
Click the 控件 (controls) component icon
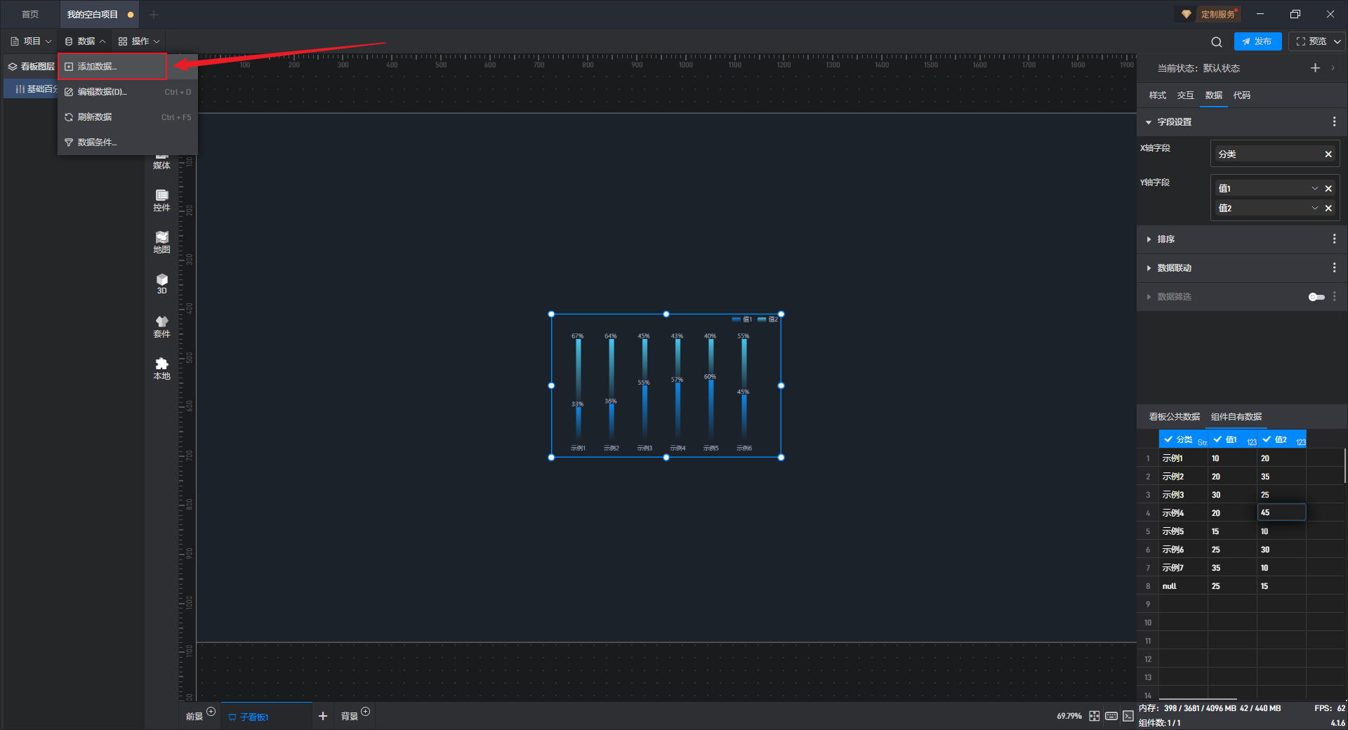(162, 200)
